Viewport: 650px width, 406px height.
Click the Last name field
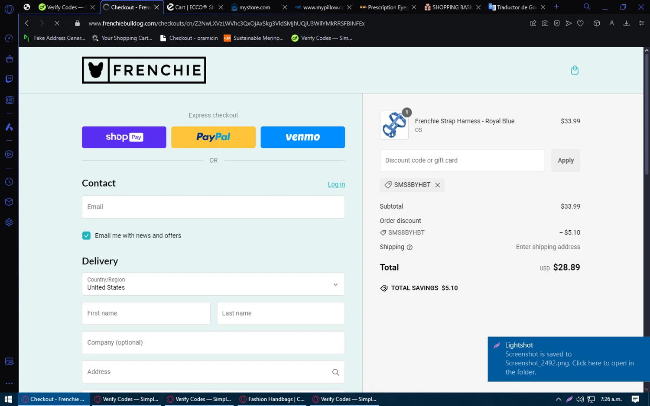coord(281,313)
